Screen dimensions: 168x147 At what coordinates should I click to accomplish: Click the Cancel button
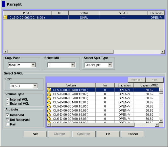point(133,134)
